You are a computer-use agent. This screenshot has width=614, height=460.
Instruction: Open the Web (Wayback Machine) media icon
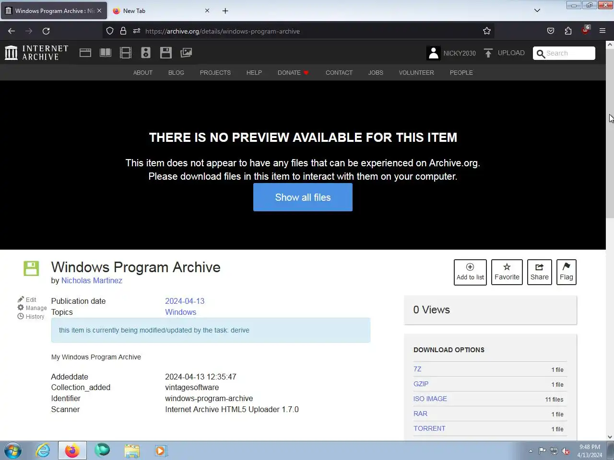[x=85, y=53]
